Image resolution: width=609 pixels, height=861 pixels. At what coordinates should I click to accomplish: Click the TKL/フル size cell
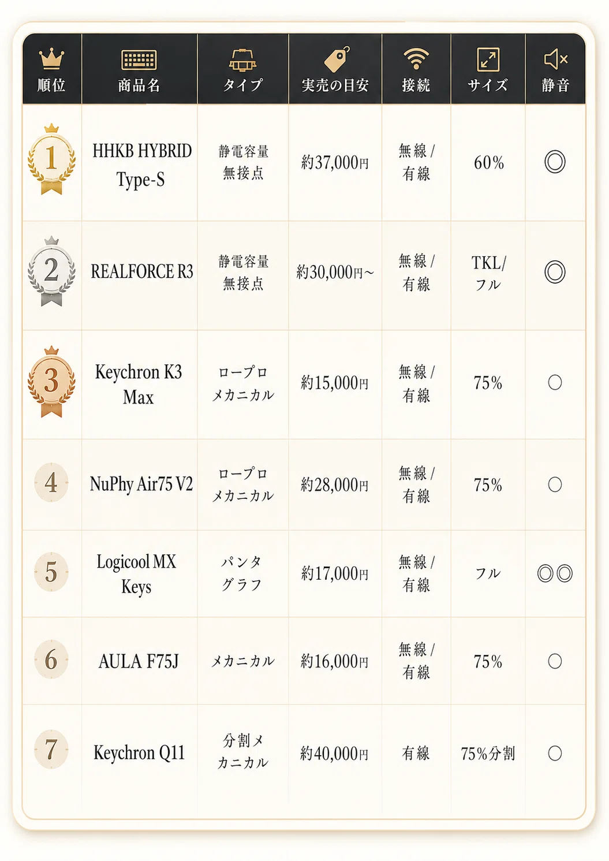[x=488, y=273]
